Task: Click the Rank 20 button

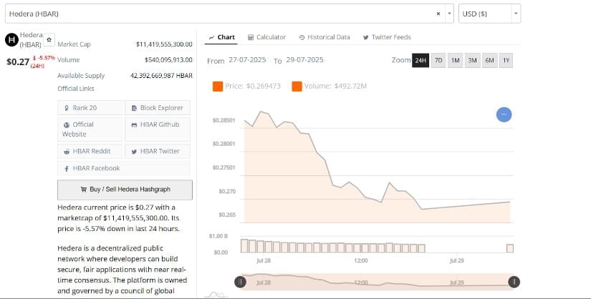Action: 90,108
